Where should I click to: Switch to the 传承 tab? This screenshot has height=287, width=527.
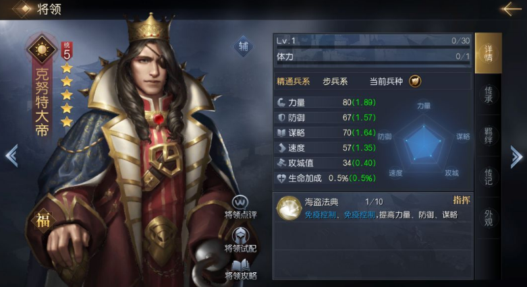tap(488, 95)
